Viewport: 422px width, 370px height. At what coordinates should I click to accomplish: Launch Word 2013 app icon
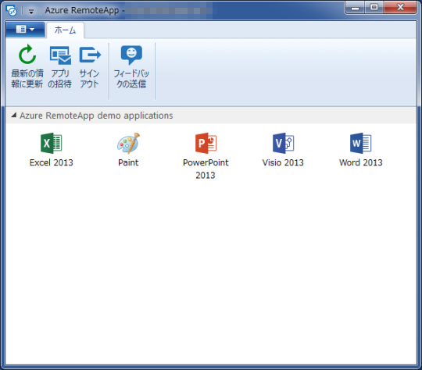click(x=360, y=143)
